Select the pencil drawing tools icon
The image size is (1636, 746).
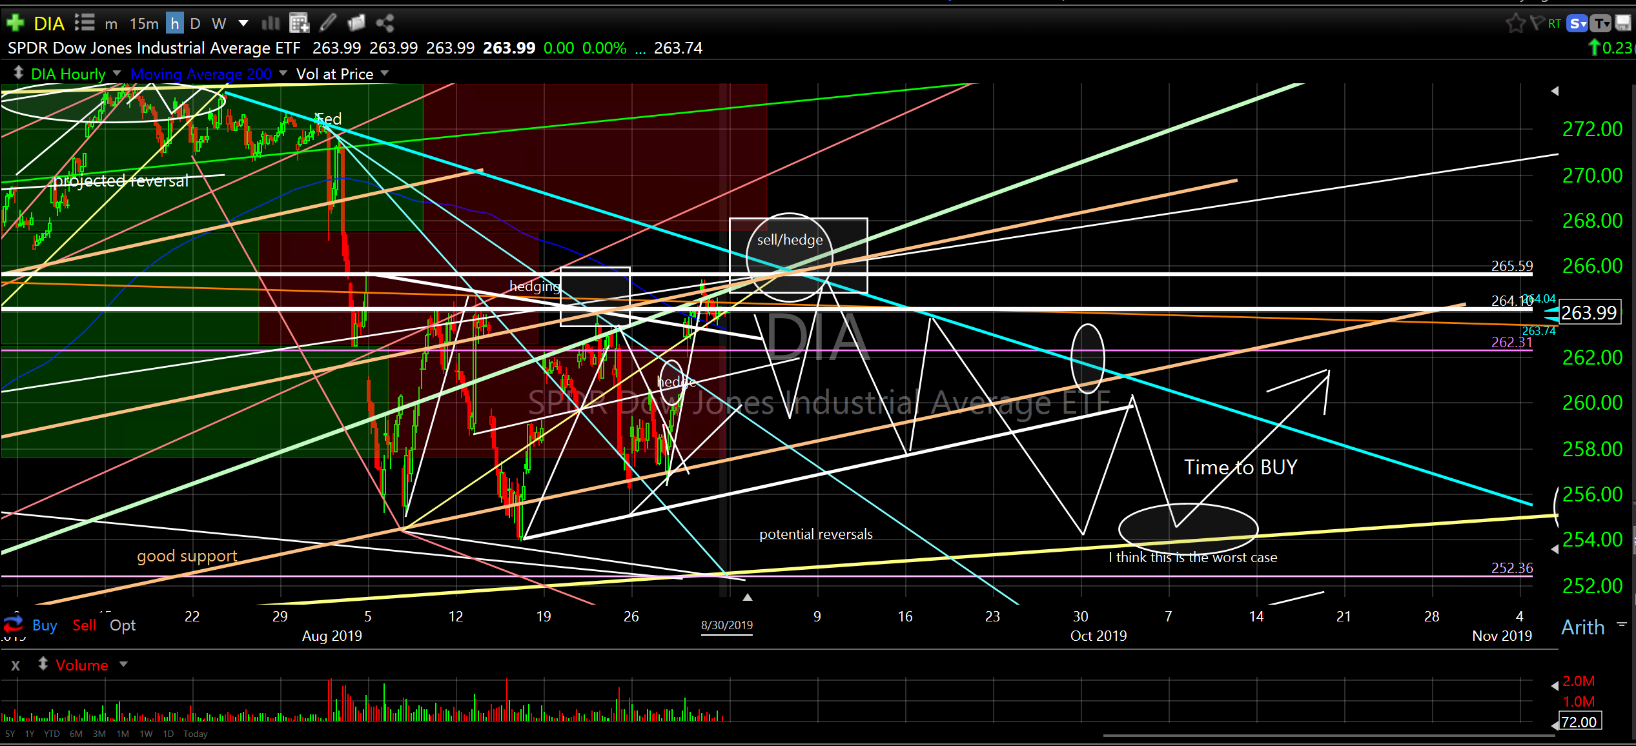click(x=328, y=24)
